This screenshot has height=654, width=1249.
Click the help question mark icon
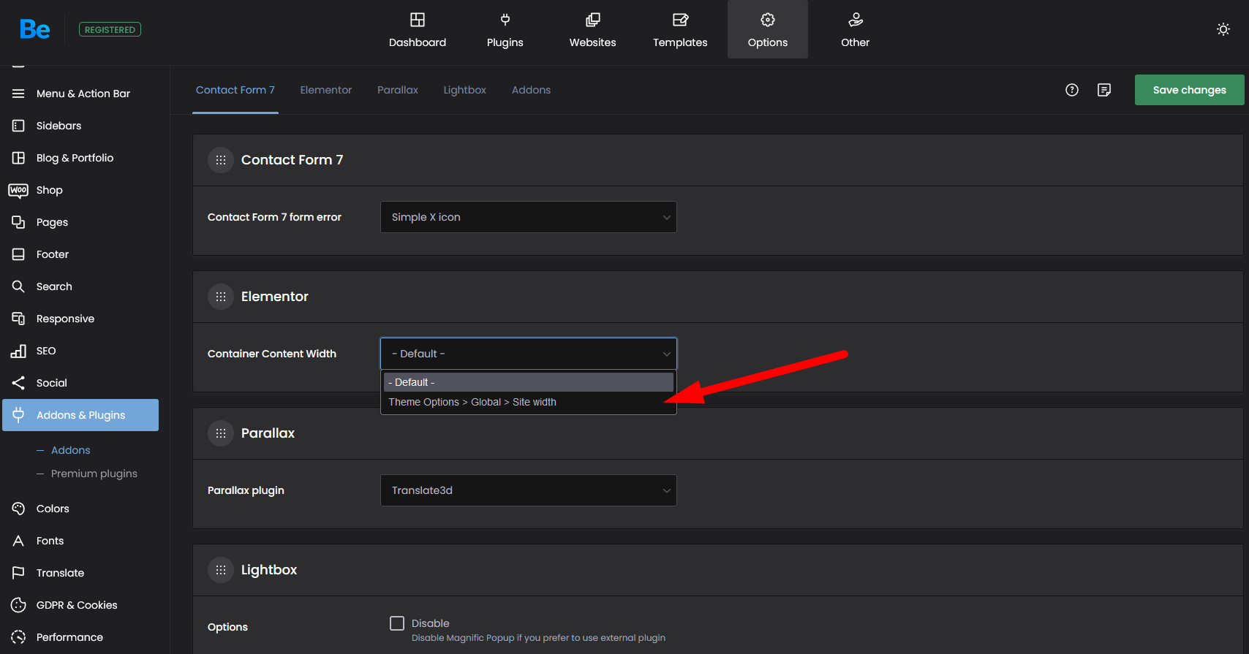click(1072, 90)
